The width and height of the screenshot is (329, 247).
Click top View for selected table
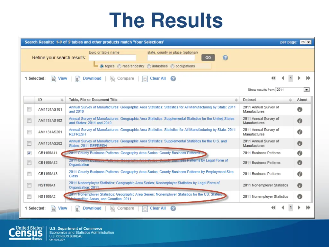59,78
